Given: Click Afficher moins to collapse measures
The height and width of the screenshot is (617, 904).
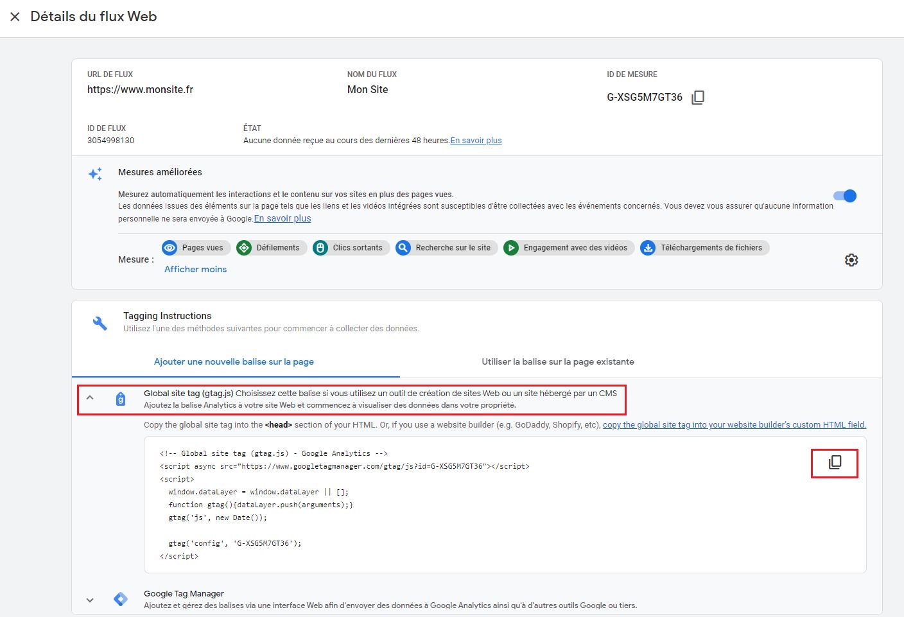Looking at the screenshot, I should click(195, 270).
